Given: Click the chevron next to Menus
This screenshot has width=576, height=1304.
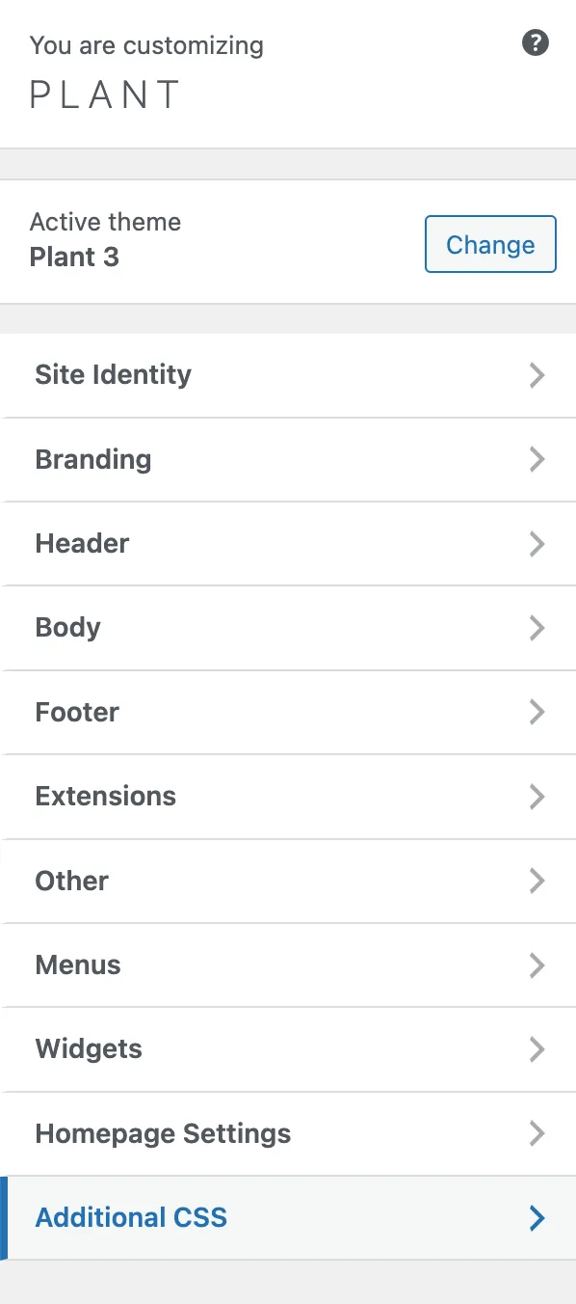Looking at the screenshot, I should (x=537, y=964).
